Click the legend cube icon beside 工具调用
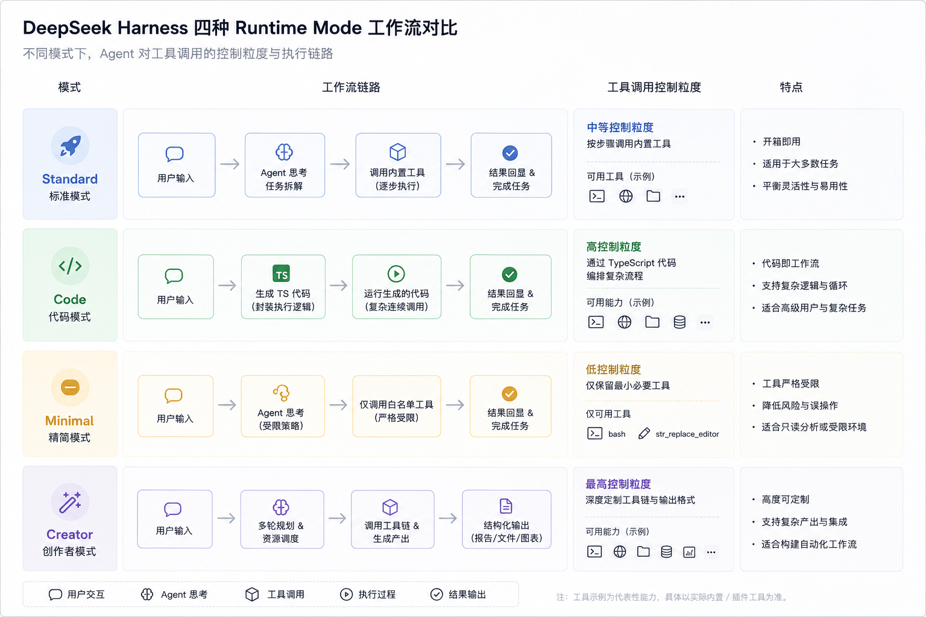 pos(252,594)
